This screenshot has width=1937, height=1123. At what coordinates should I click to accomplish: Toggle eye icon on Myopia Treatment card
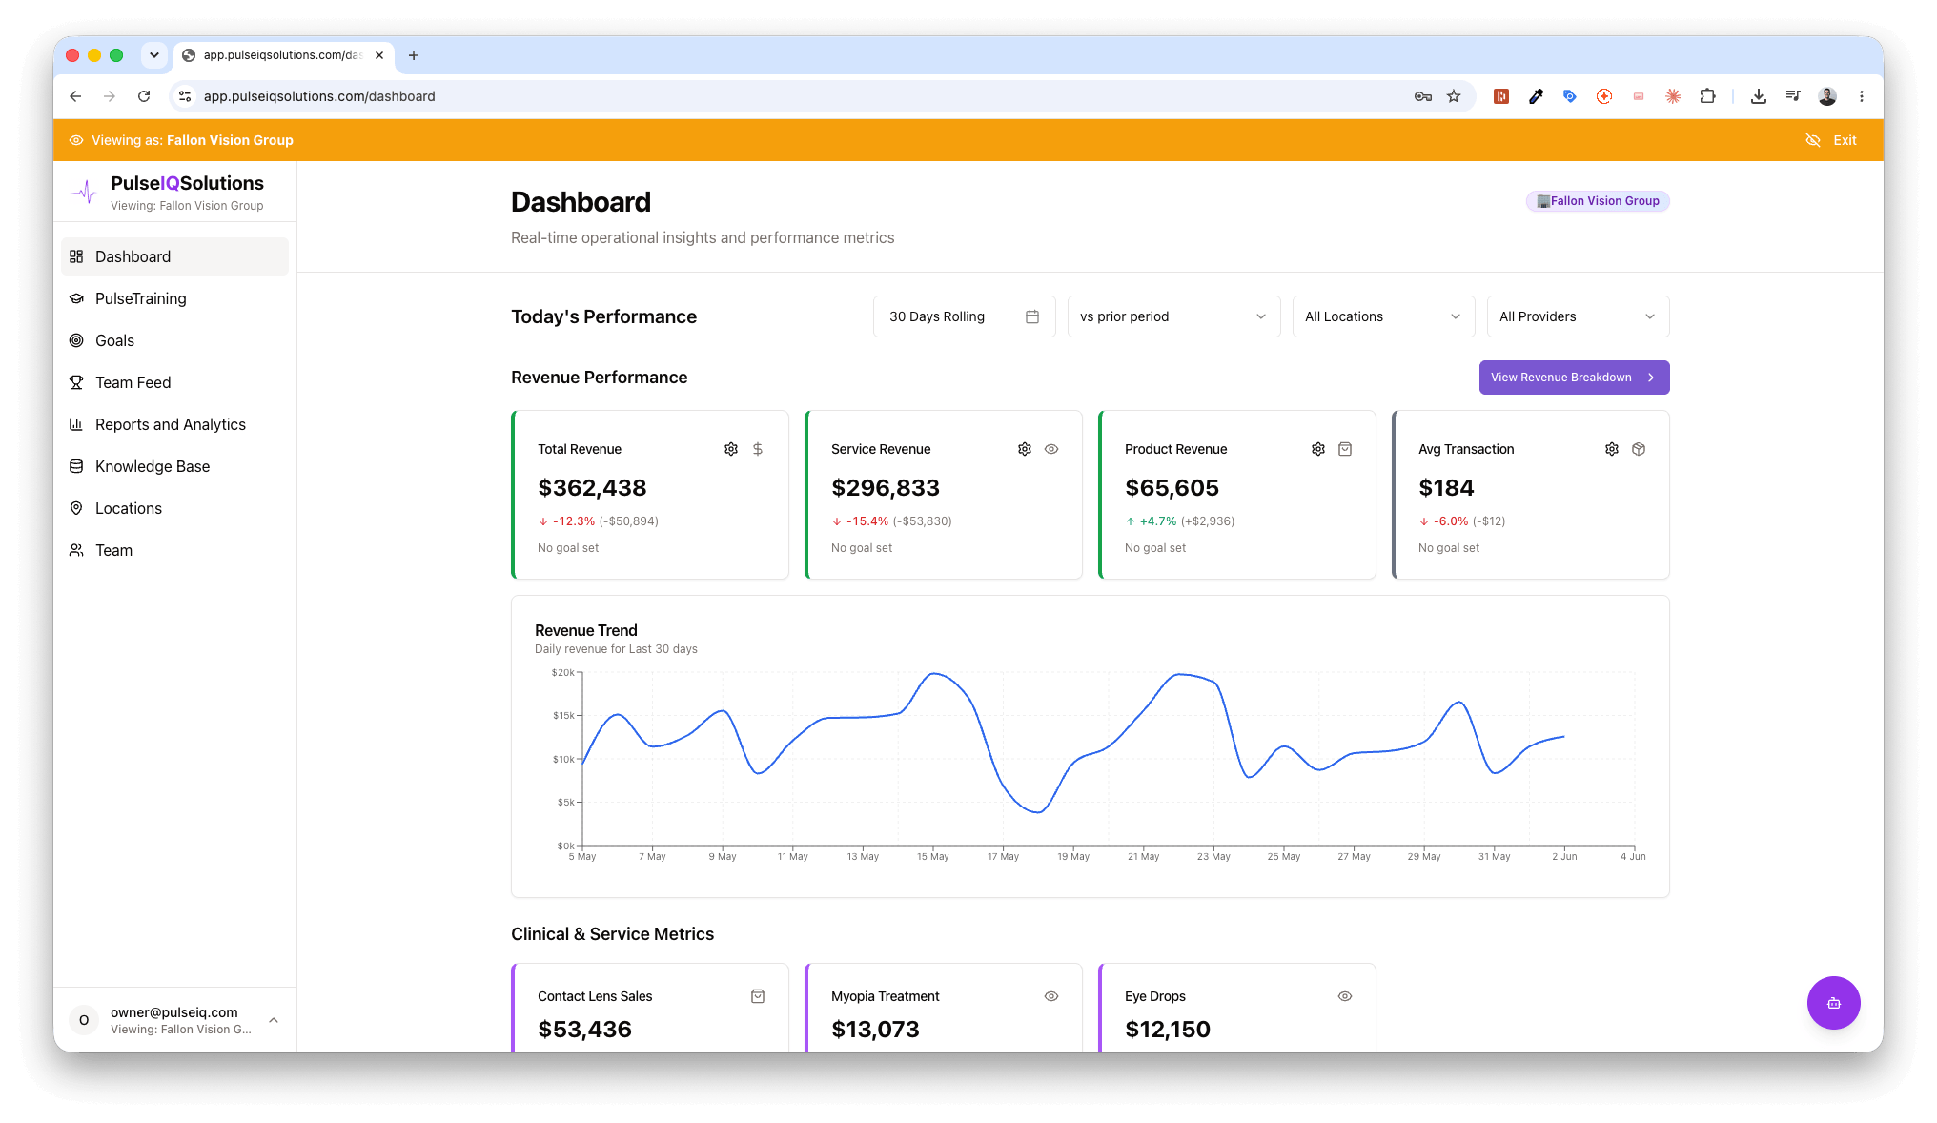click(x=1051, y=996)
